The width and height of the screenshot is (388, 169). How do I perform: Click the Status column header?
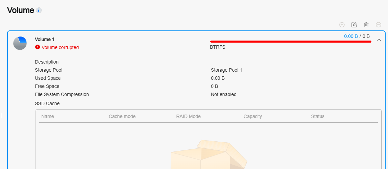(318, 116)
